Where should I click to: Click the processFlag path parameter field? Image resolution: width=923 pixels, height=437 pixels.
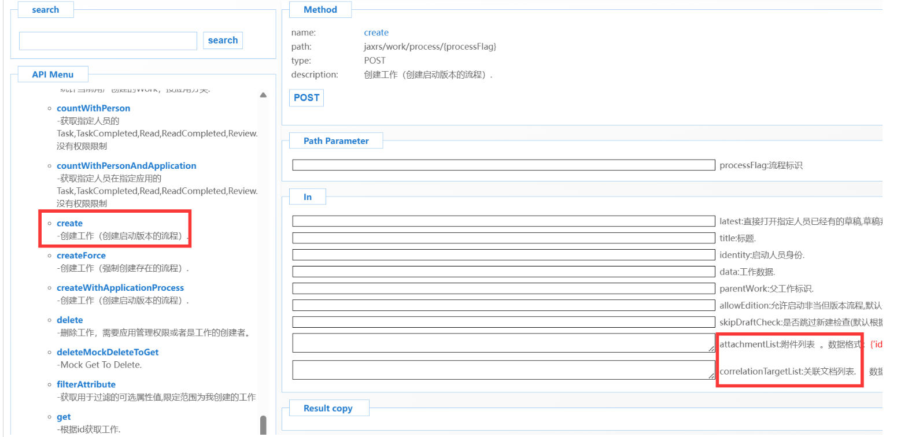pos(503,165)
